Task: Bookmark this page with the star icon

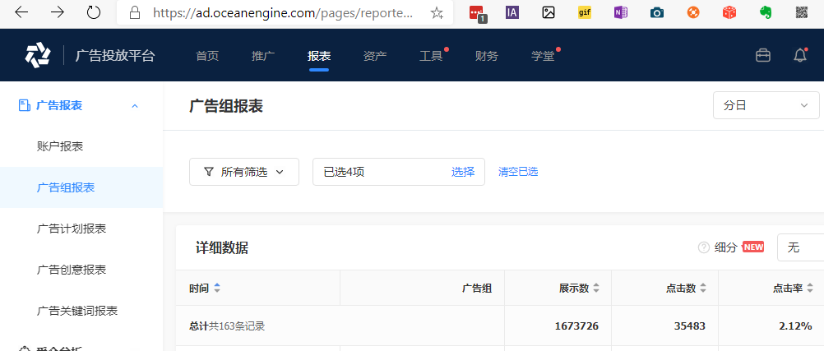Action: point(437,12)
